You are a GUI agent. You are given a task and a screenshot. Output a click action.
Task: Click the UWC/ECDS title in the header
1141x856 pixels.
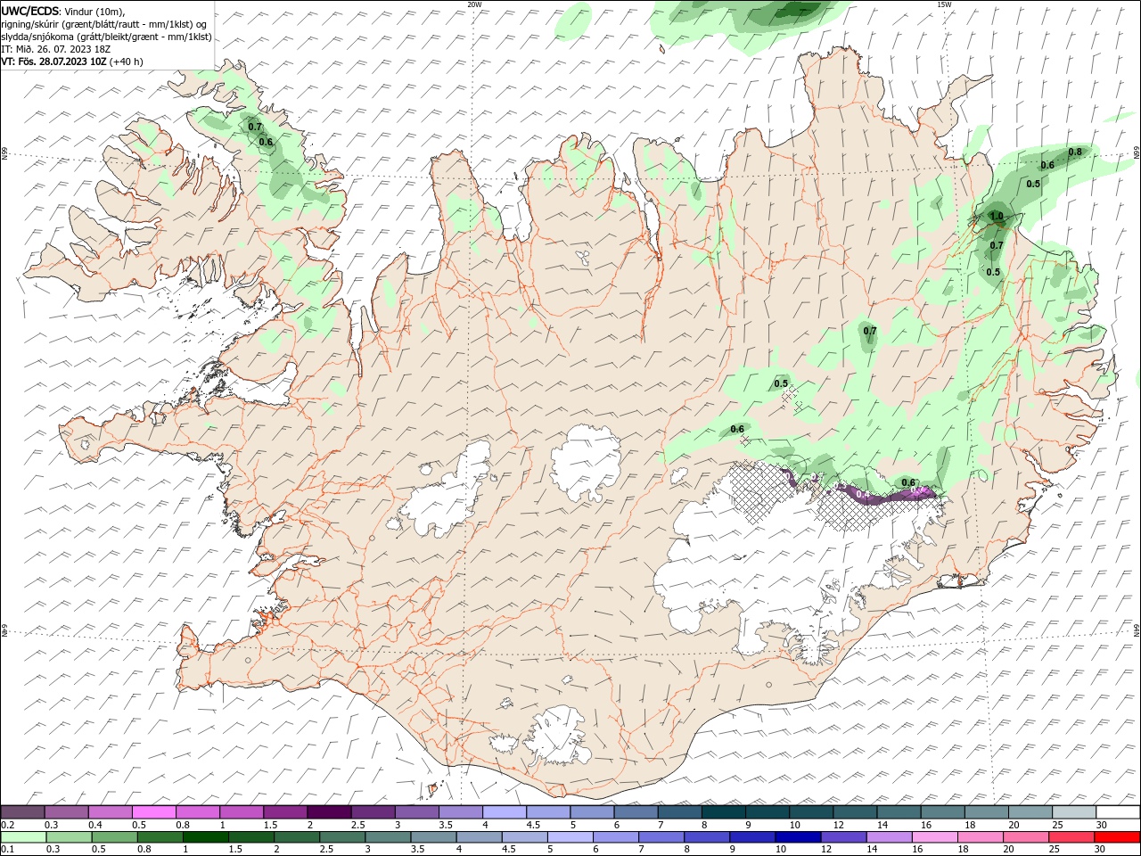(x=30, y=11)
